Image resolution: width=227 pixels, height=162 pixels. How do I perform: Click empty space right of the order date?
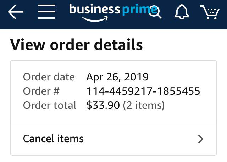(x=181, y=77)
